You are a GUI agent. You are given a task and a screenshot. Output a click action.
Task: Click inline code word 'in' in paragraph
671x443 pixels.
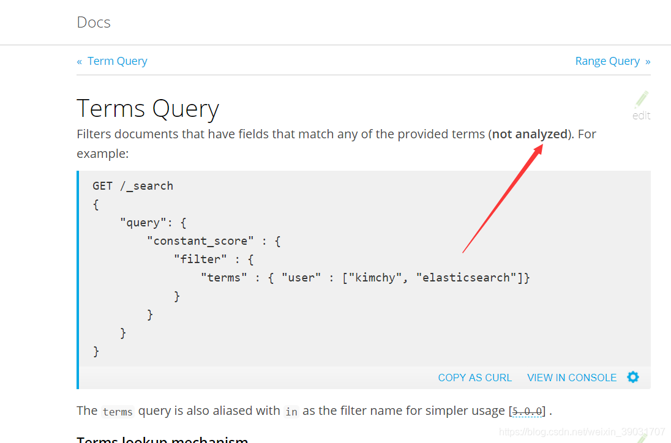click(x=291, y=412)
